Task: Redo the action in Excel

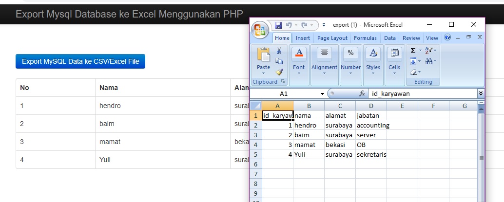Action: [x=304, y=25]
